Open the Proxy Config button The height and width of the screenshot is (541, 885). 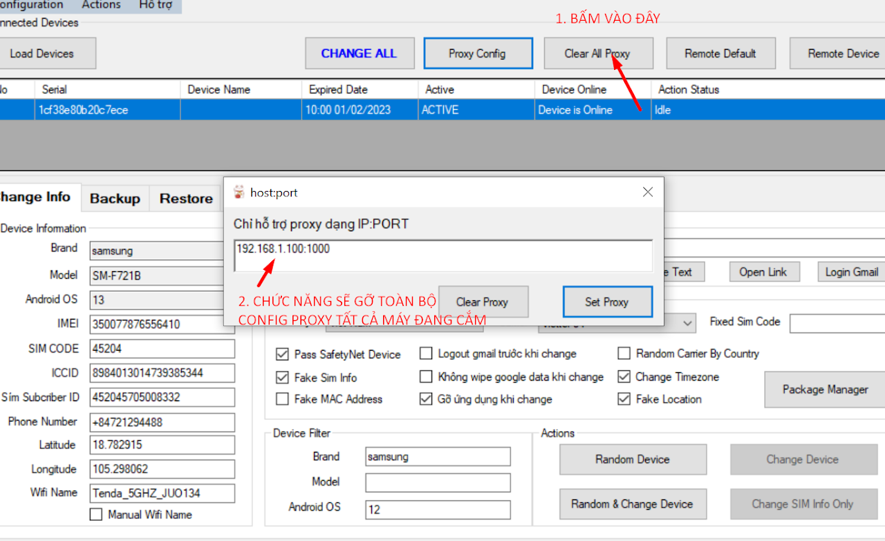(x=477, y=53)
